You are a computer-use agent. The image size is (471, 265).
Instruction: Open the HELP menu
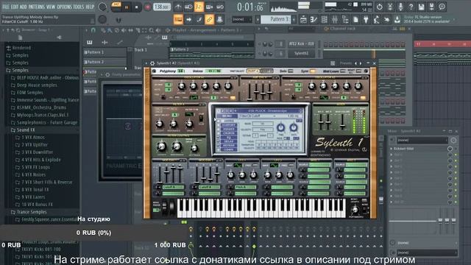click(x=90, y=7)
